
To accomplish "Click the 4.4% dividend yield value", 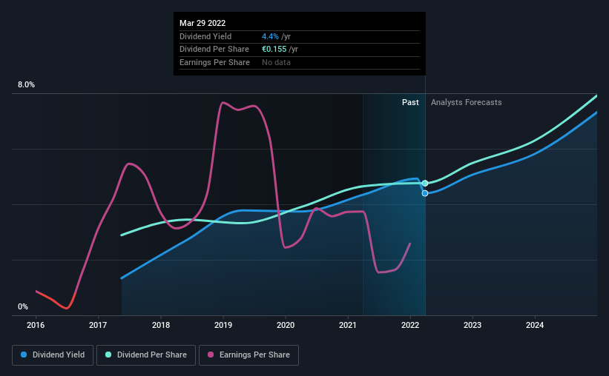I will click(x=270, y=36).
